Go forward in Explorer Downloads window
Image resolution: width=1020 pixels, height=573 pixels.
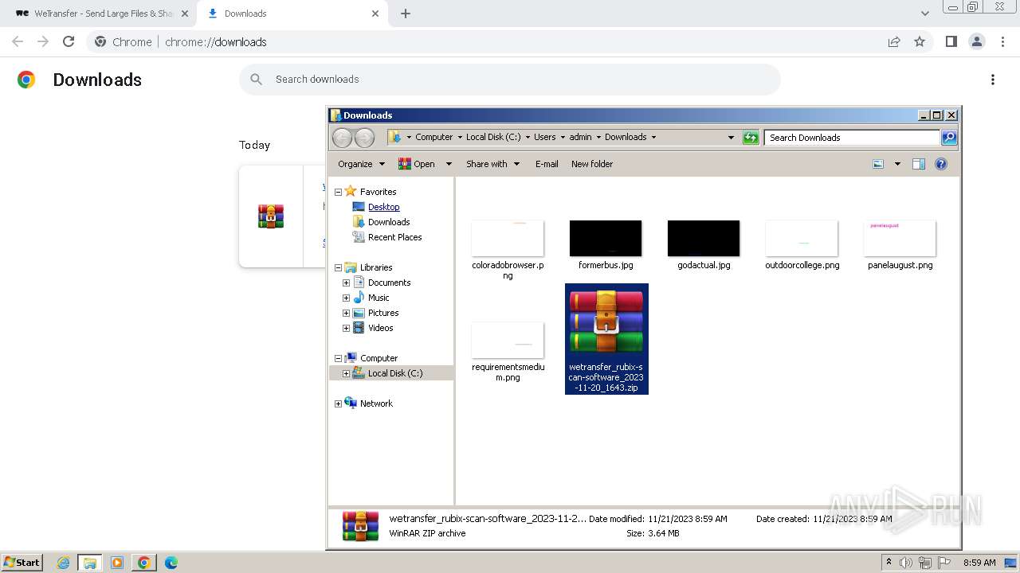[x=364, y=138]
